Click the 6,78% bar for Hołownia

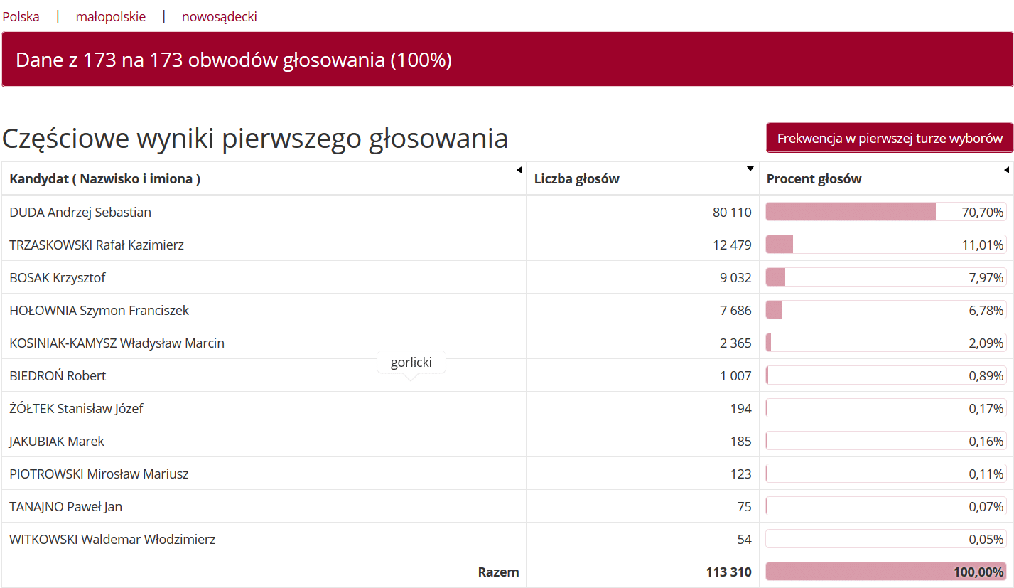click(885, 310)
